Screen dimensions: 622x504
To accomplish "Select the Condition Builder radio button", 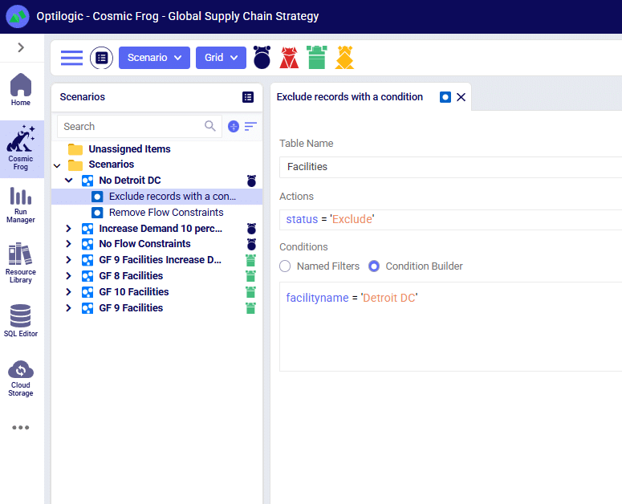I will [x=374, y=266].
